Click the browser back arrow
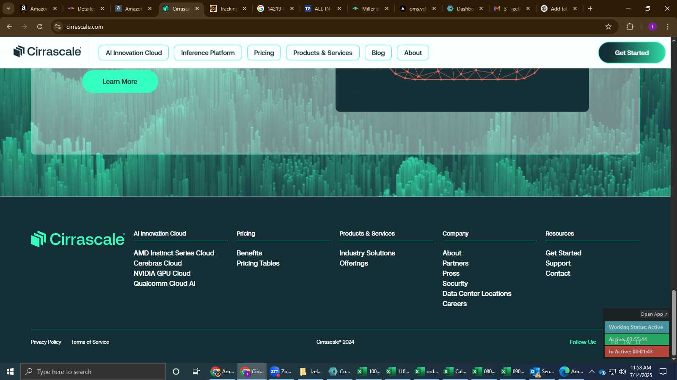The width and height of the screenshot is (677, 380). pyautogui.click(x=9, y=27)
